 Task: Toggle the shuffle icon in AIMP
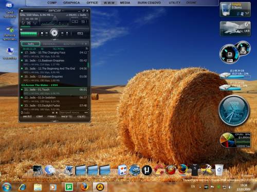click(x=29, y=23)
